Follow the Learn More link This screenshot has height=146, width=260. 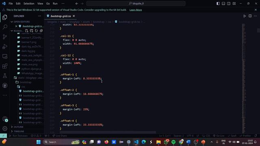point(136,10)
